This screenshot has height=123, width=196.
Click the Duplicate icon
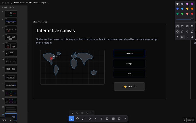[x=87, y=113]
